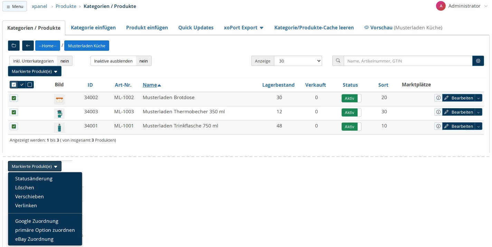The image size is (492, 247).
Task: Click Bearbeiten for Musterladen Brotdose
Action: pos(458,98)
